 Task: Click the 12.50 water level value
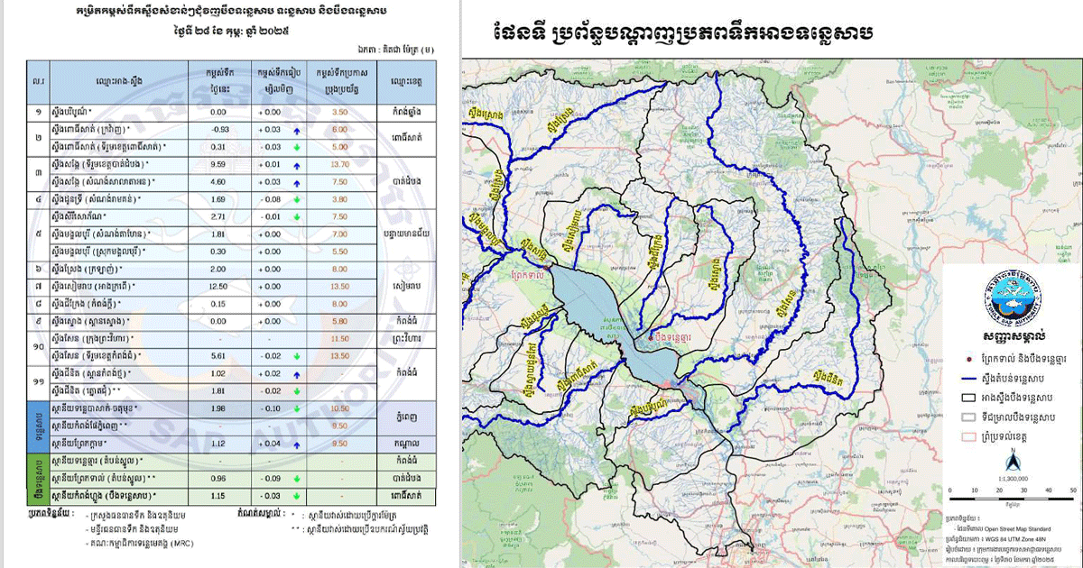click(218, 286)
